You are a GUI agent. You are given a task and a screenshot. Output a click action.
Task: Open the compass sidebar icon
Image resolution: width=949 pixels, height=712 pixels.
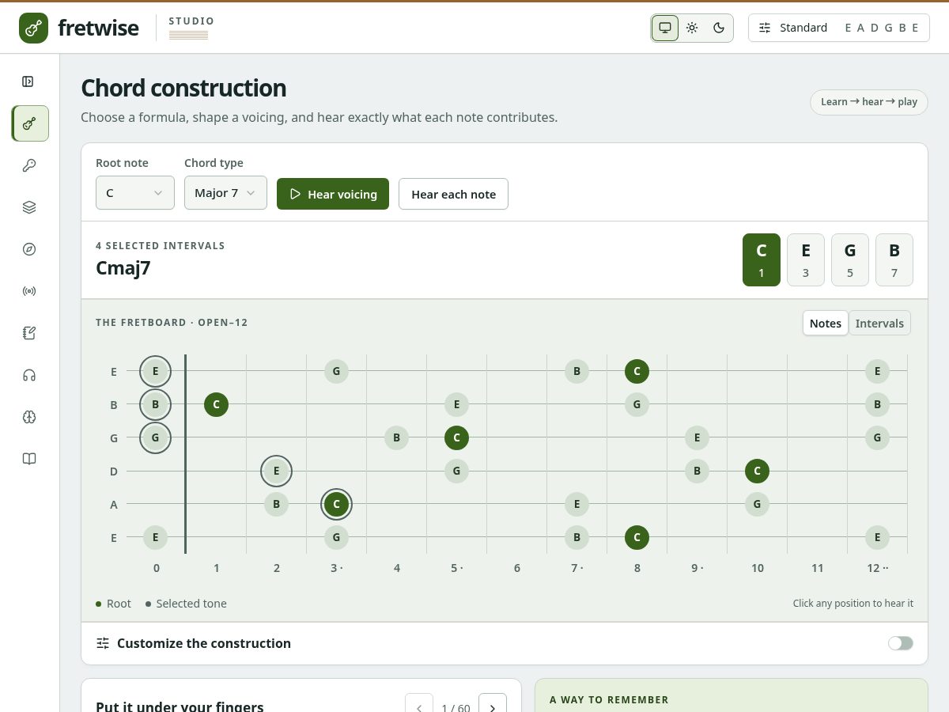[x=29, y=249]
